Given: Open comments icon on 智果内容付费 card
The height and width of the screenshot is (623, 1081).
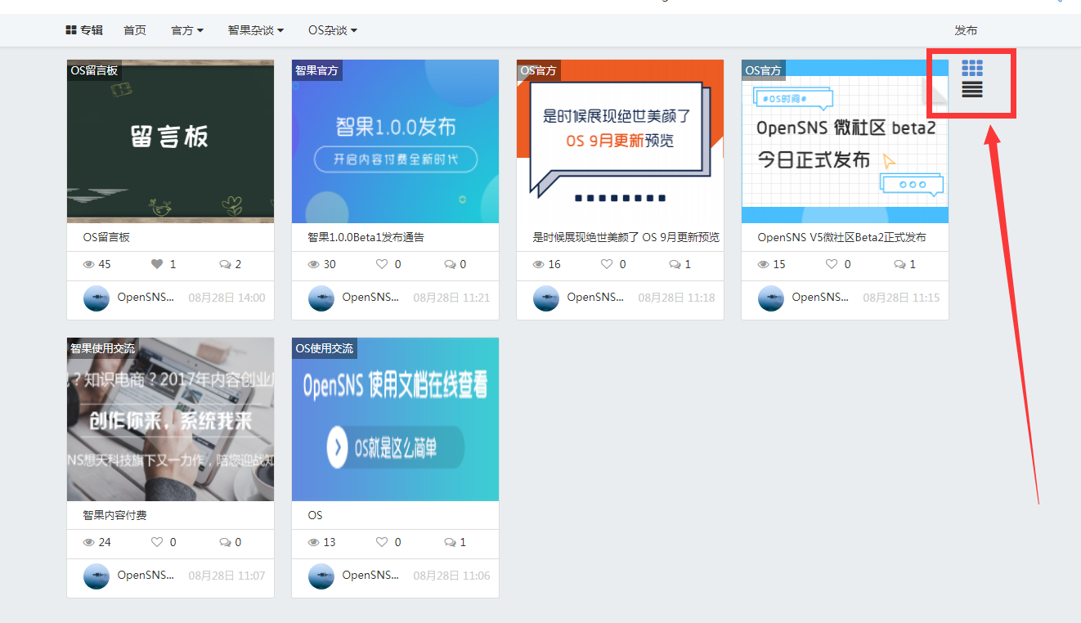Looking at the screenshot, I should (x=226, y=542).
